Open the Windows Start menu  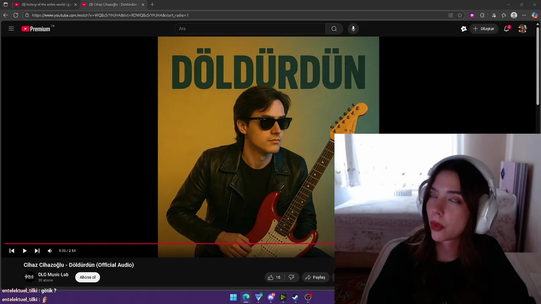coord(233,297)
